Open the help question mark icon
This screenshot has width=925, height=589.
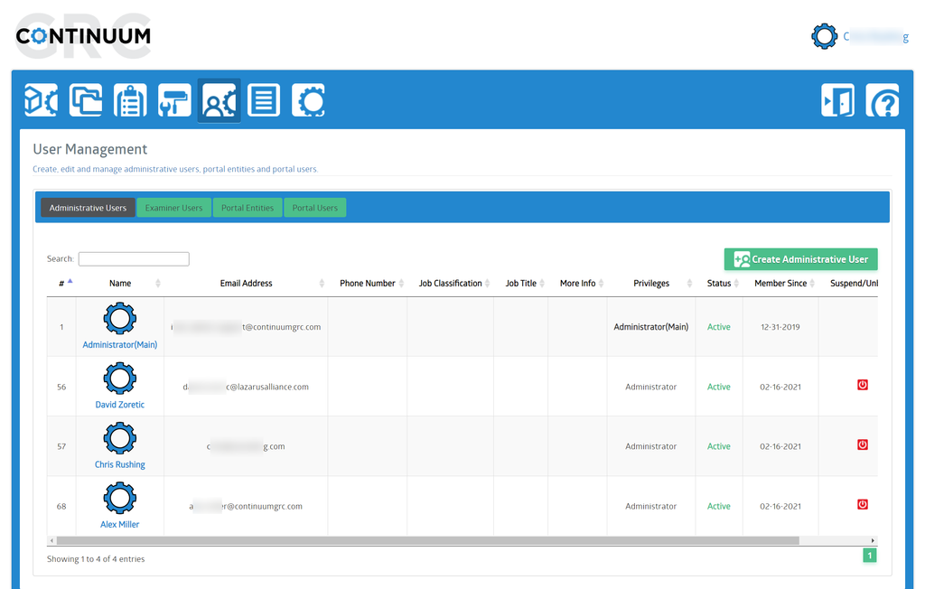pos(883,100)
